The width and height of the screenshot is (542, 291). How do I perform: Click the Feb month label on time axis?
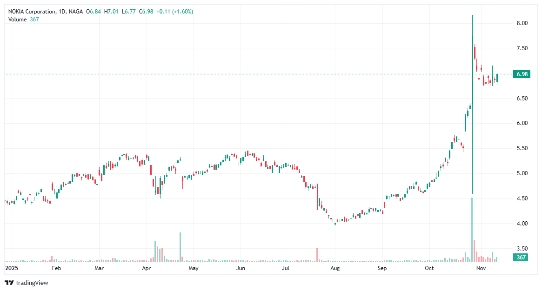(56, 268)
